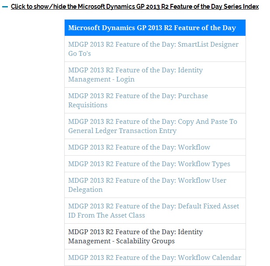Select the Identity Management - Scalability Groups row
The image size is (270, 266).
click(x=155, y=236)
